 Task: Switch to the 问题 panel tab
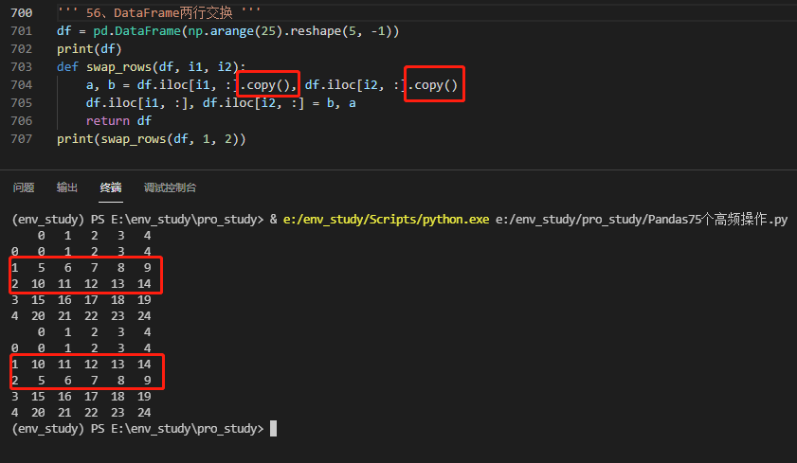point(24,187)
